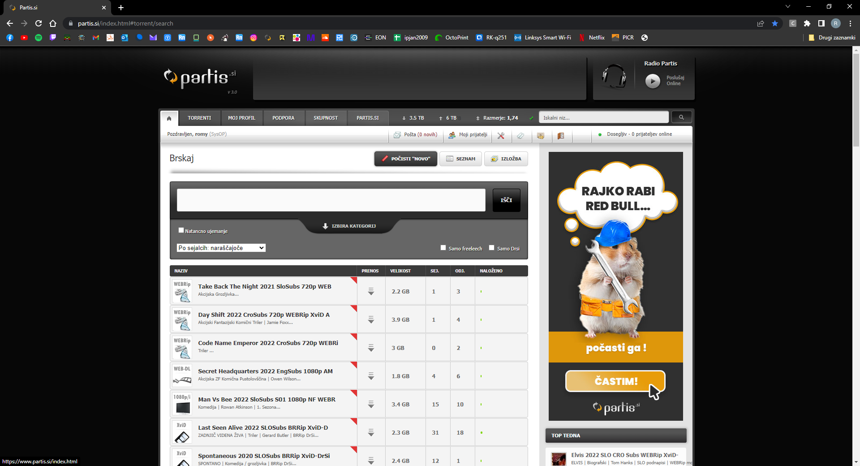Bookmark this page with star icon

coord(775,23)
